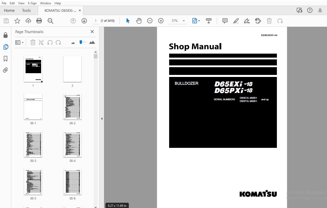Click the page number input field
This screenshot has height=208, width=327.
[95, 21]
